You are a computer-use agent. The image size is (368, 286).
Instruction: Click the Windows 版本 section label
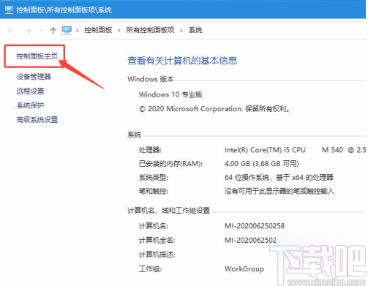151,79
